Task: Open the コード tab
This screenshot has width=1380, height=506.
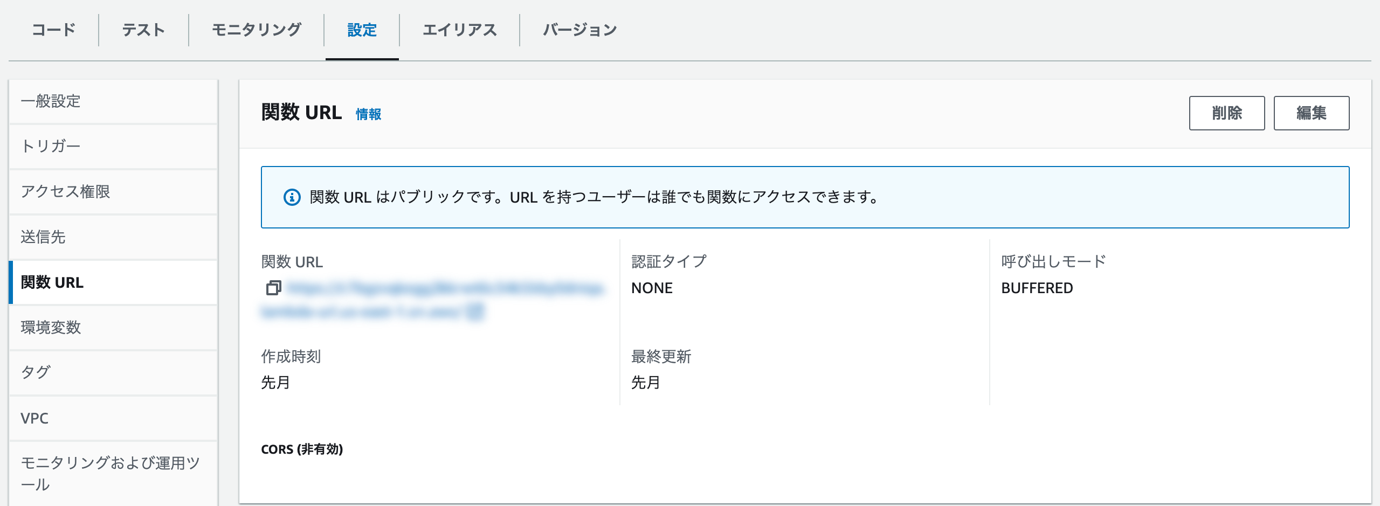Action: [x=54, y=30]
